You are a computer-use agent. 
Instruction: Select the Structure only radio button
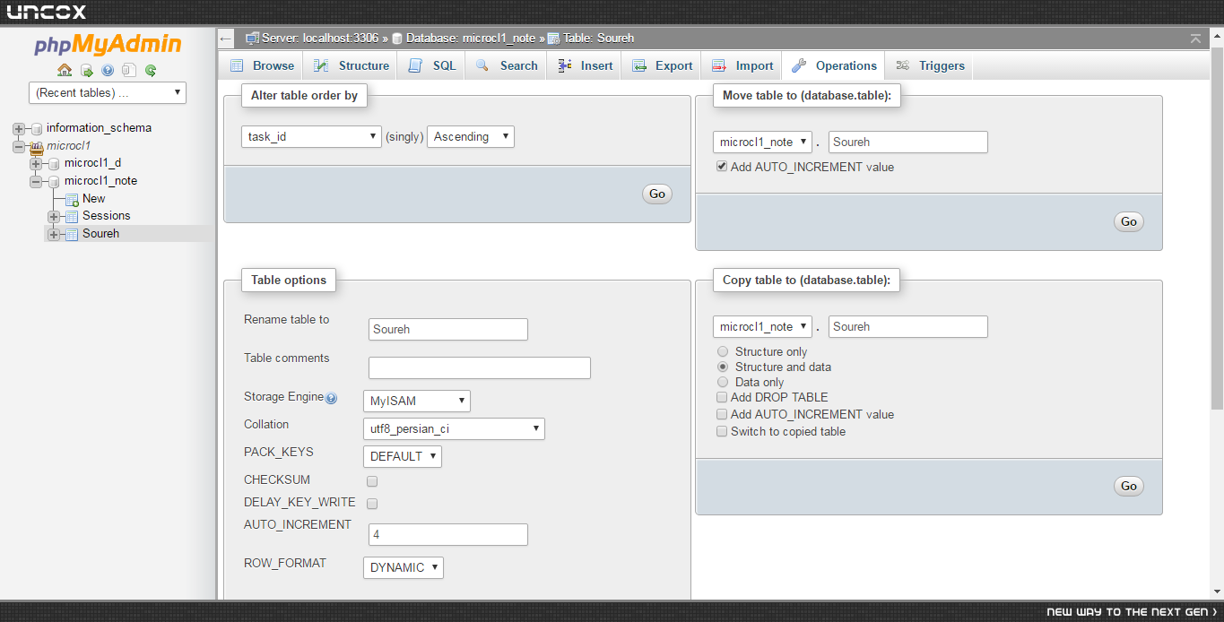(723, 351)
